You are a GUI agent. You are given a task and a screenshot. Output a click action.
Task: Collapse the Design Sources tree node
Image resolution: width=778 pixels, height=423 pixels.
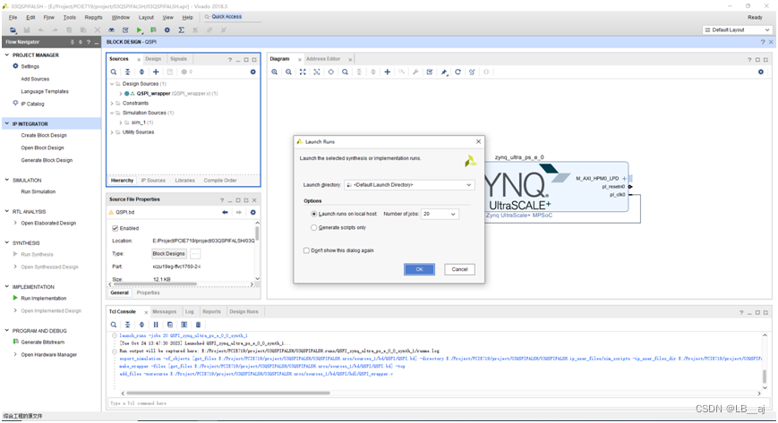coord(112,84)
